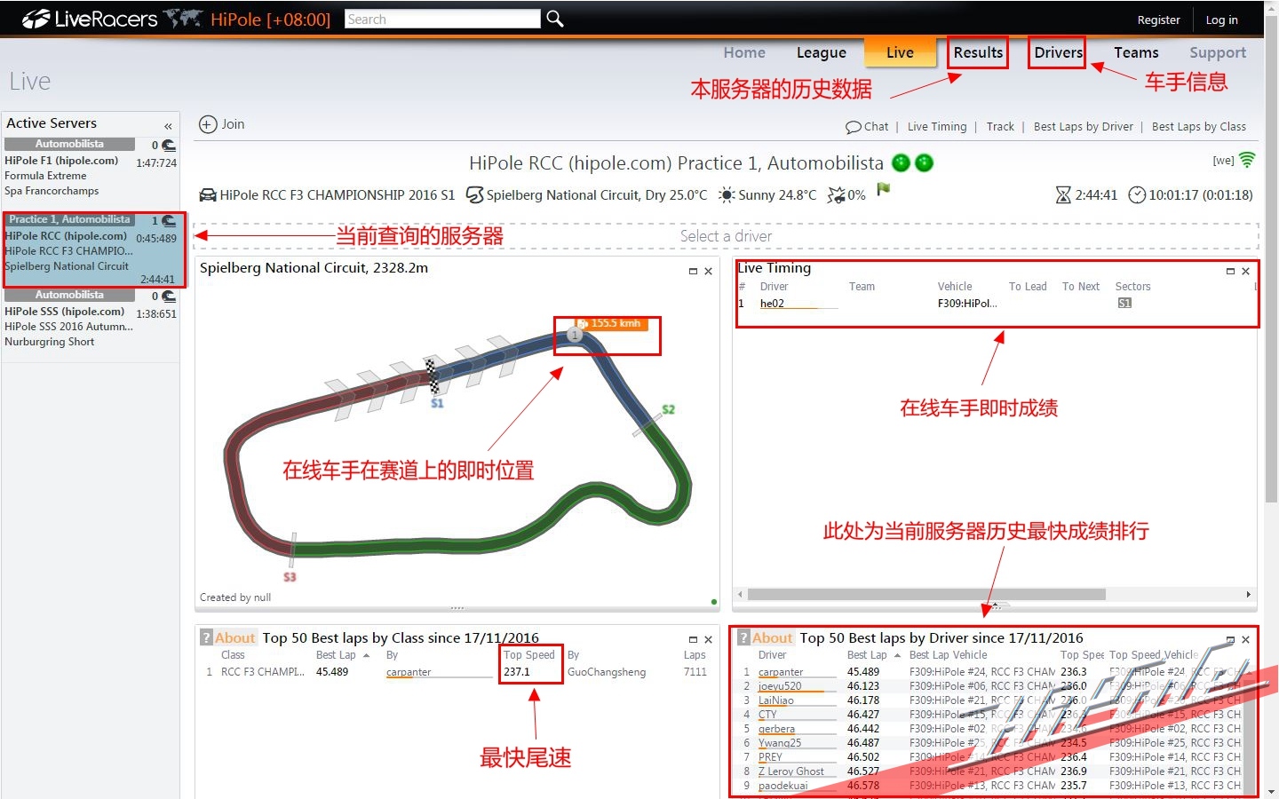This screenshot has height=799, width=1279.
Task: Click GuoChangsheng top speed entry
Action: coord(607,672)
